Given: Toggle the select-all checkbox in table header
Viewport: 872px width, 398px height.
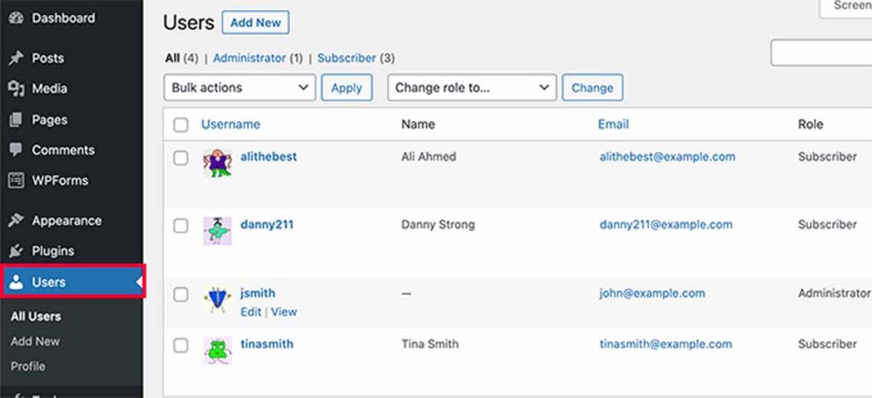Looking at the screenshot, I should (181, 125).
